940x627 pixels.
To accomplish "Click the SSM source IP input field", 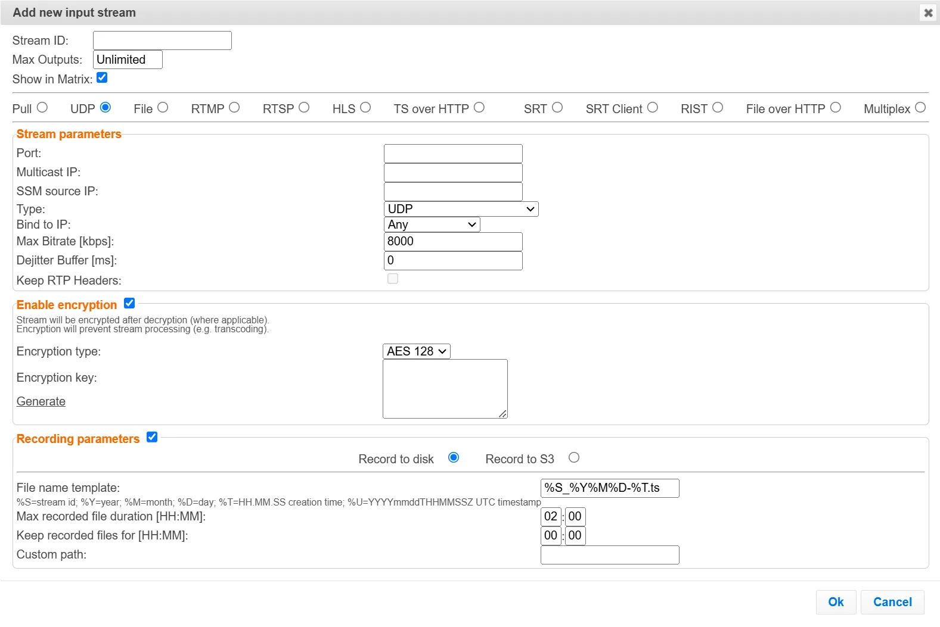I will point(453,192).
